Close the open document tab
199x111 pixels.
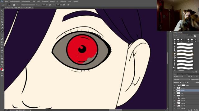(x=32, y=8)
